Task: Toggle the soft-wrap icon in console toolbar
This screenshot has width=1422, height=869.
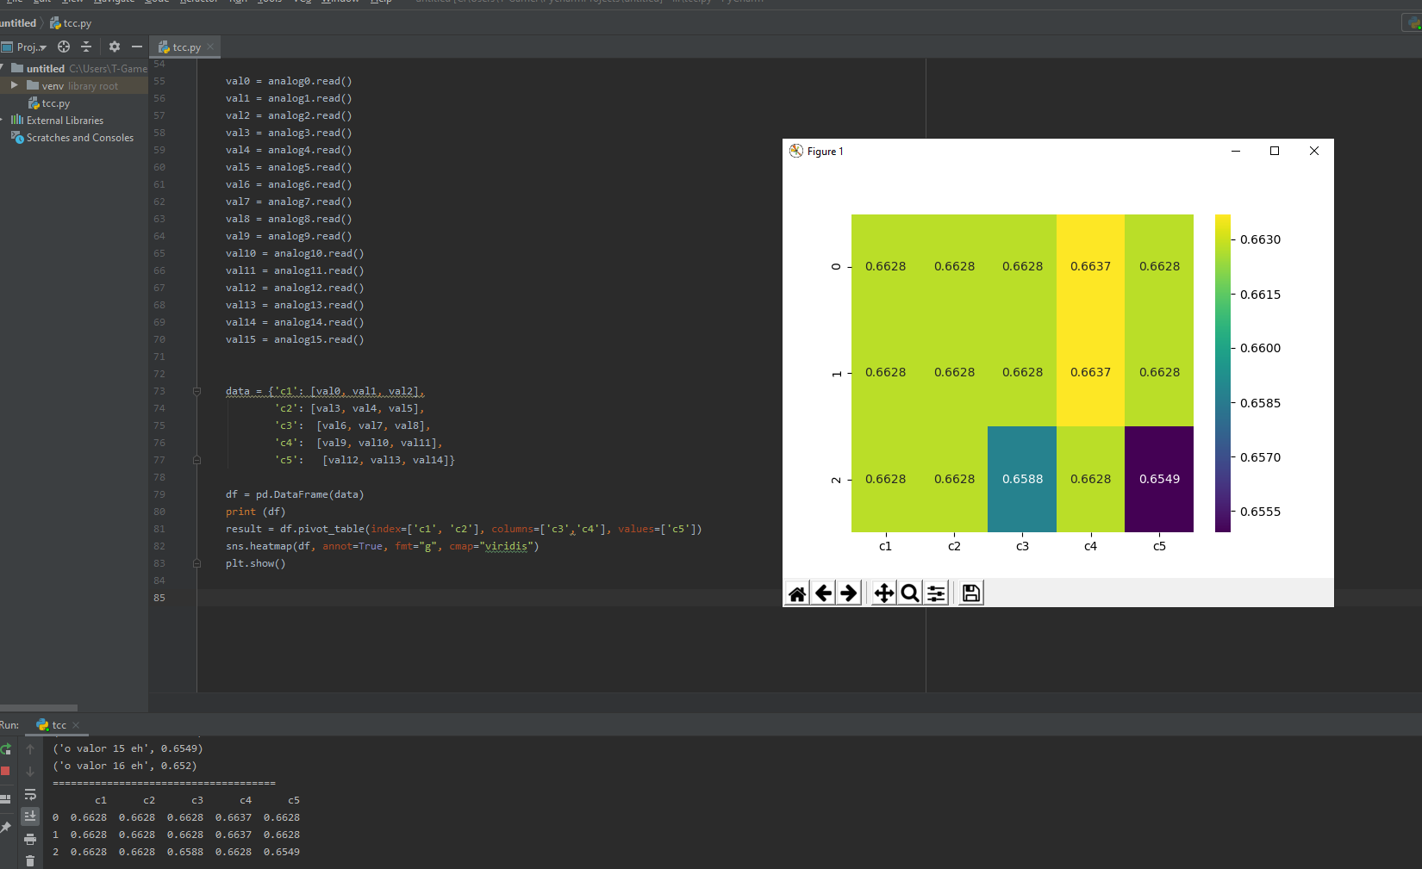Action: coord(30,795)
